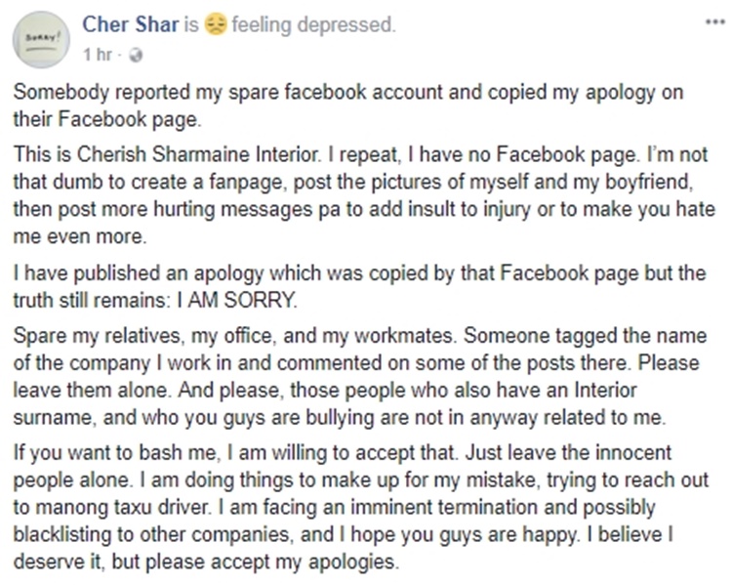Click the line "I have published an apology"

tap(359, 273)
